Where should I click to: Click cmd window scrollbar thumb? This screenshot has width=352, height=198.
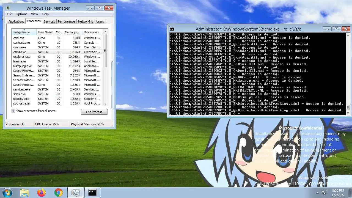(348, 108)
